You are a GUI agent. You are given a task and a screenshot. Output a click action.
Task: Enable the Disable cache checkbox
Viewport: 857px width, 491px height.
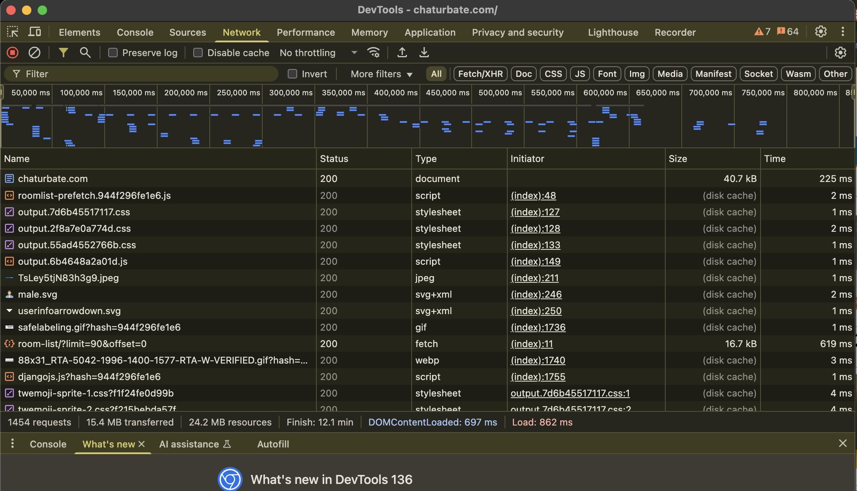point(198,52)
